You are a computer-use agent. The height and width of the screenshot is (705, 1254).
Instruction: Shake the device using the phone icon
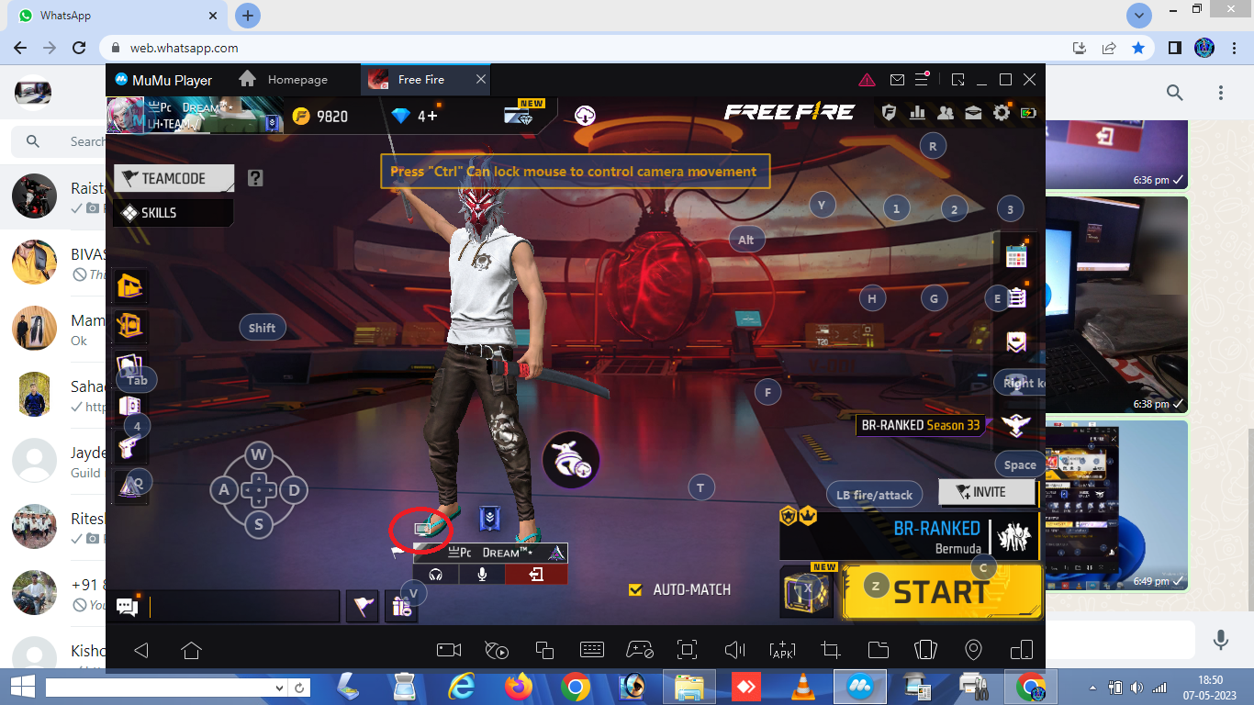[925, 650]
